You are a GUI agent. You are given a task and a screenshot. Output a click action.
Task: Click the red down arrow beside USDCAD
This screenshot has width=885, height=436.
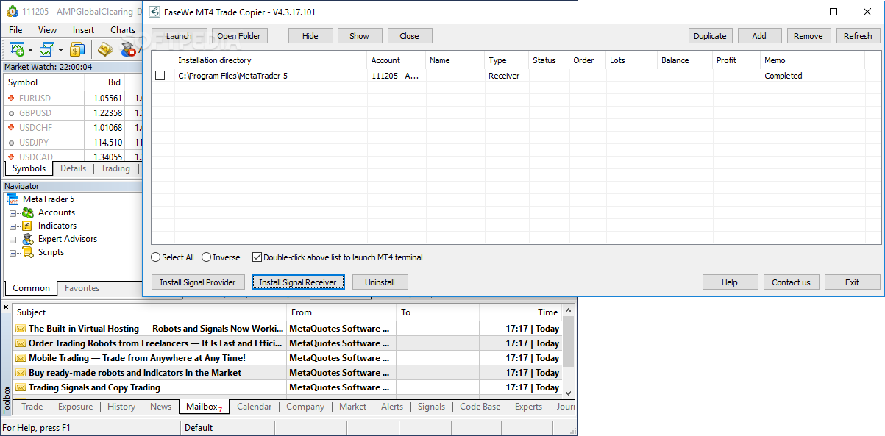click(x=11, y=157)
